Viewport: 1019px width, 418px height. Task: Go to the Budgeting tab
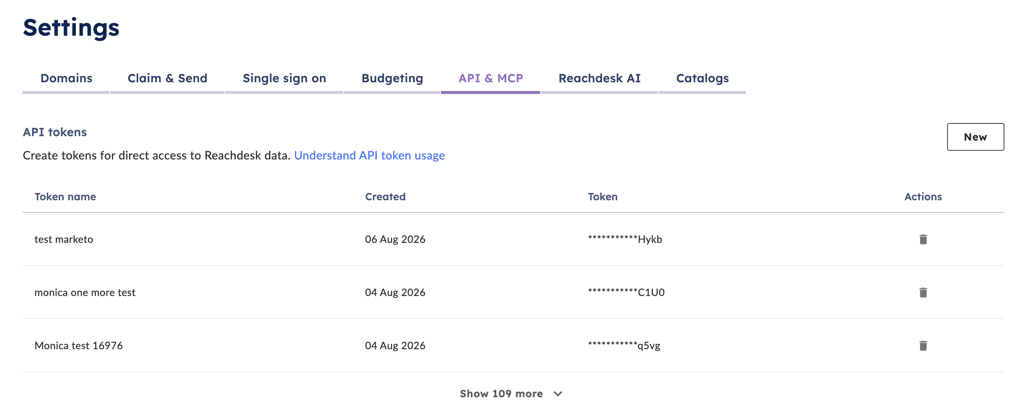[392, 78]
